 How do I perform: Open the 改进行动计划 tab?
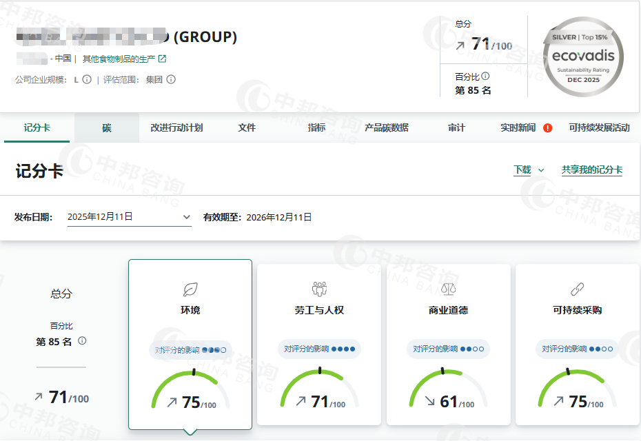coord(176,128)
